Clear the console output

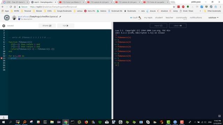178,26
